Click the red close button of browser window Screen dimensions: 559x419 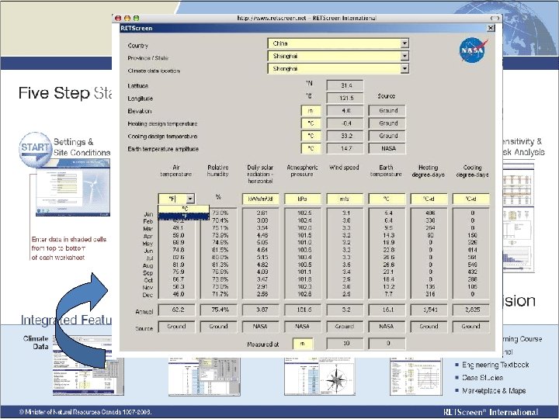pyautogui.click(x=118, y=18)
